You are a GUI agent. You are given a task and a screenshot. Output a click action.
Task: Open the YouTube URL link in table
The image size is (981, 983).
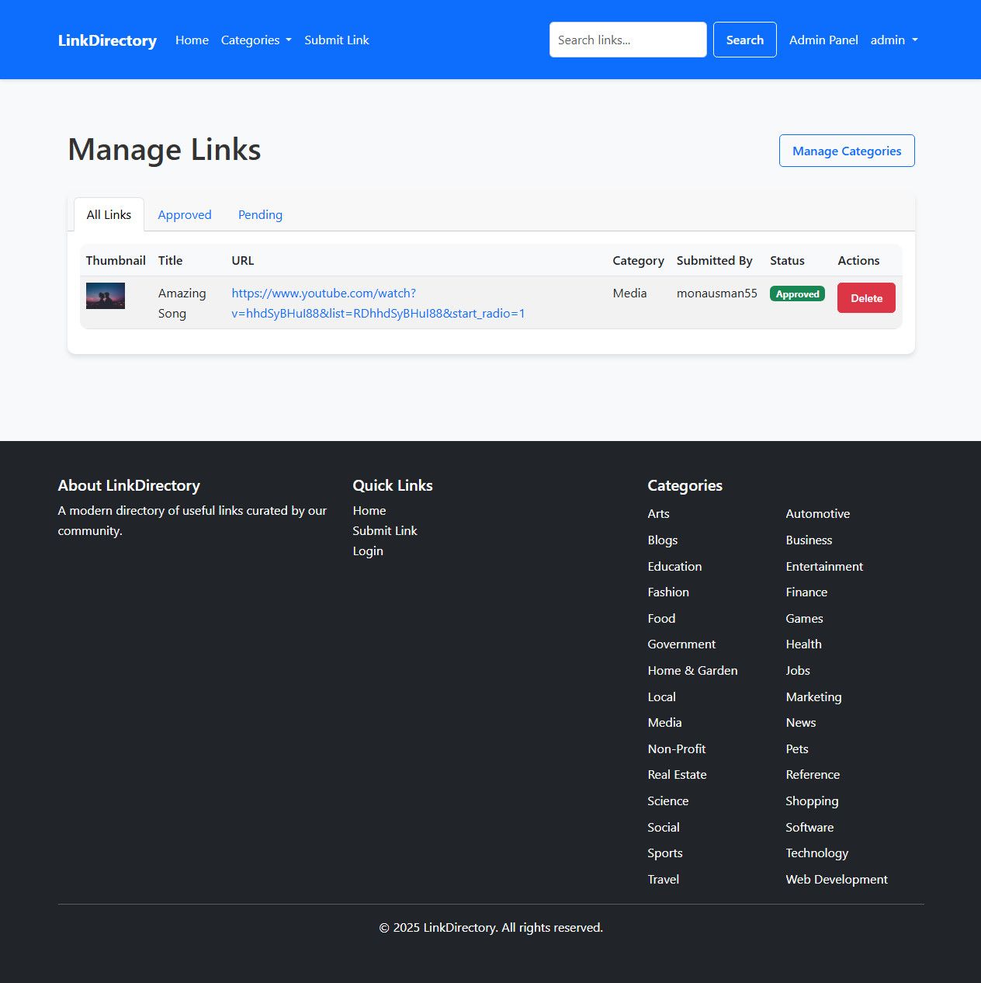[x=378, y=304]
